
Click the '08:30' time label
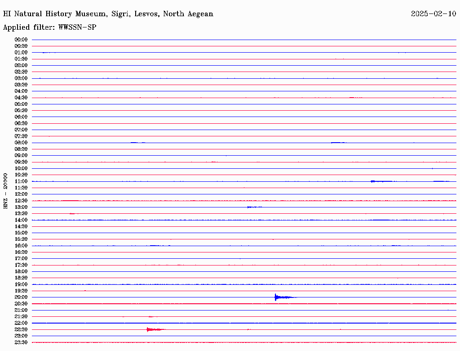click(21, 149)
